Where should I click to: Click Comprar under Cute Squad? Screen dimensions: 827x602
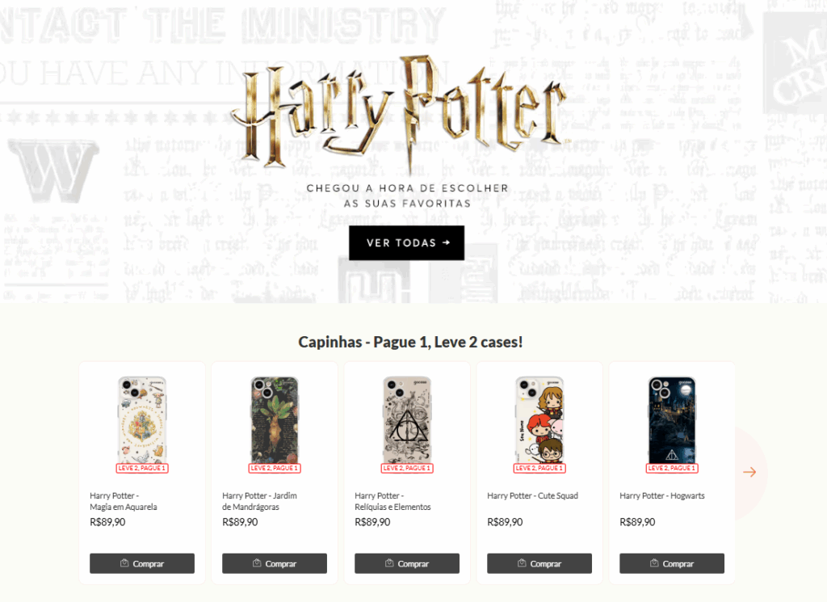tap(539, 563)
